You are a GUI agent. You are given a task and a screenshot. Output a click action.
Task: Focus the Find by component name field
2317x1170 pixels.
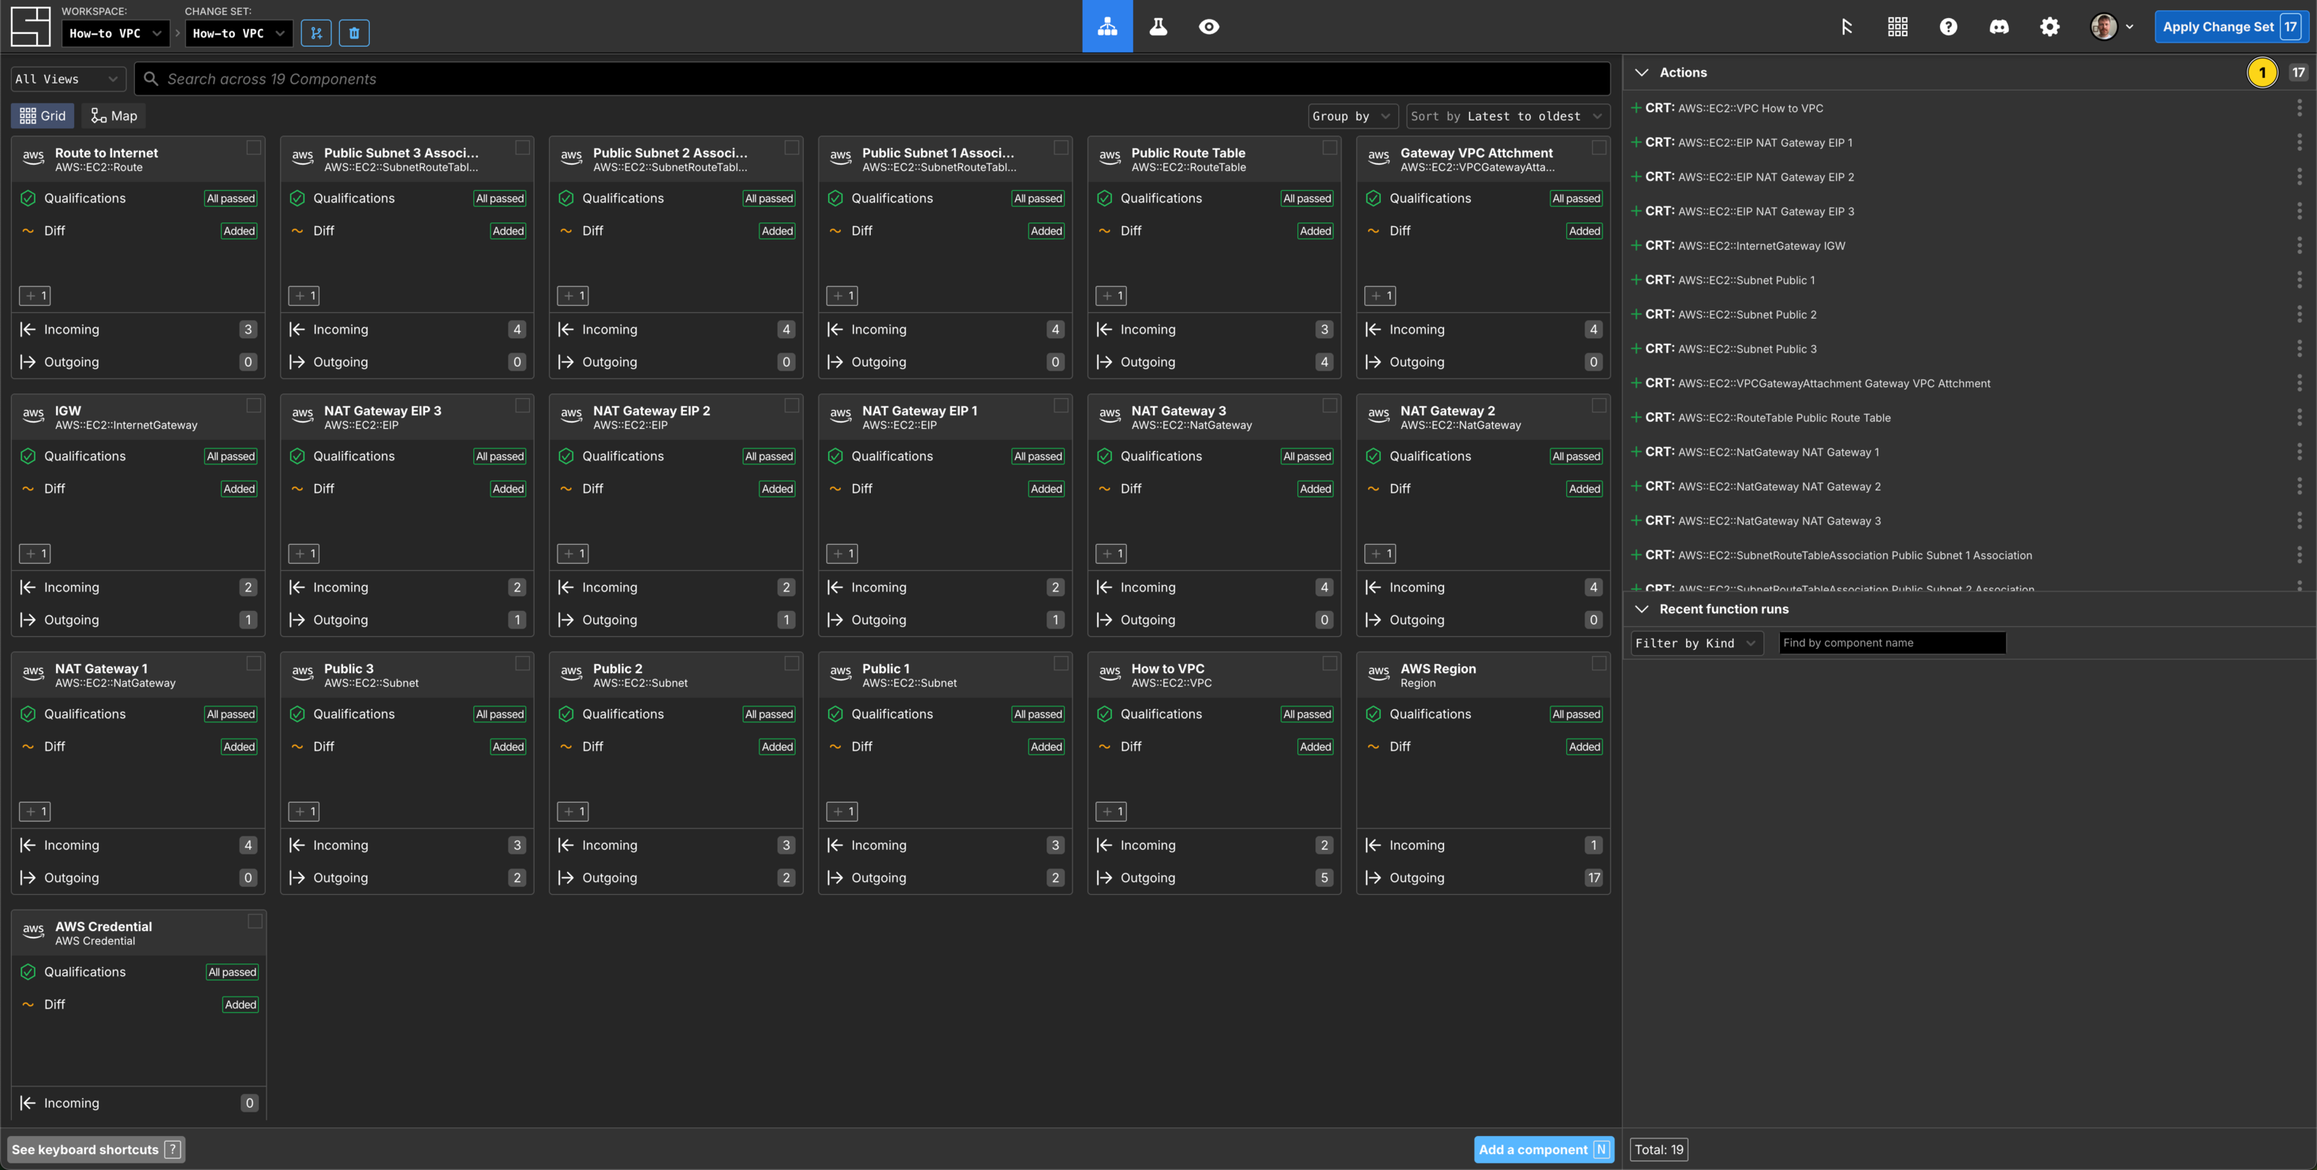coord(1892,643)
